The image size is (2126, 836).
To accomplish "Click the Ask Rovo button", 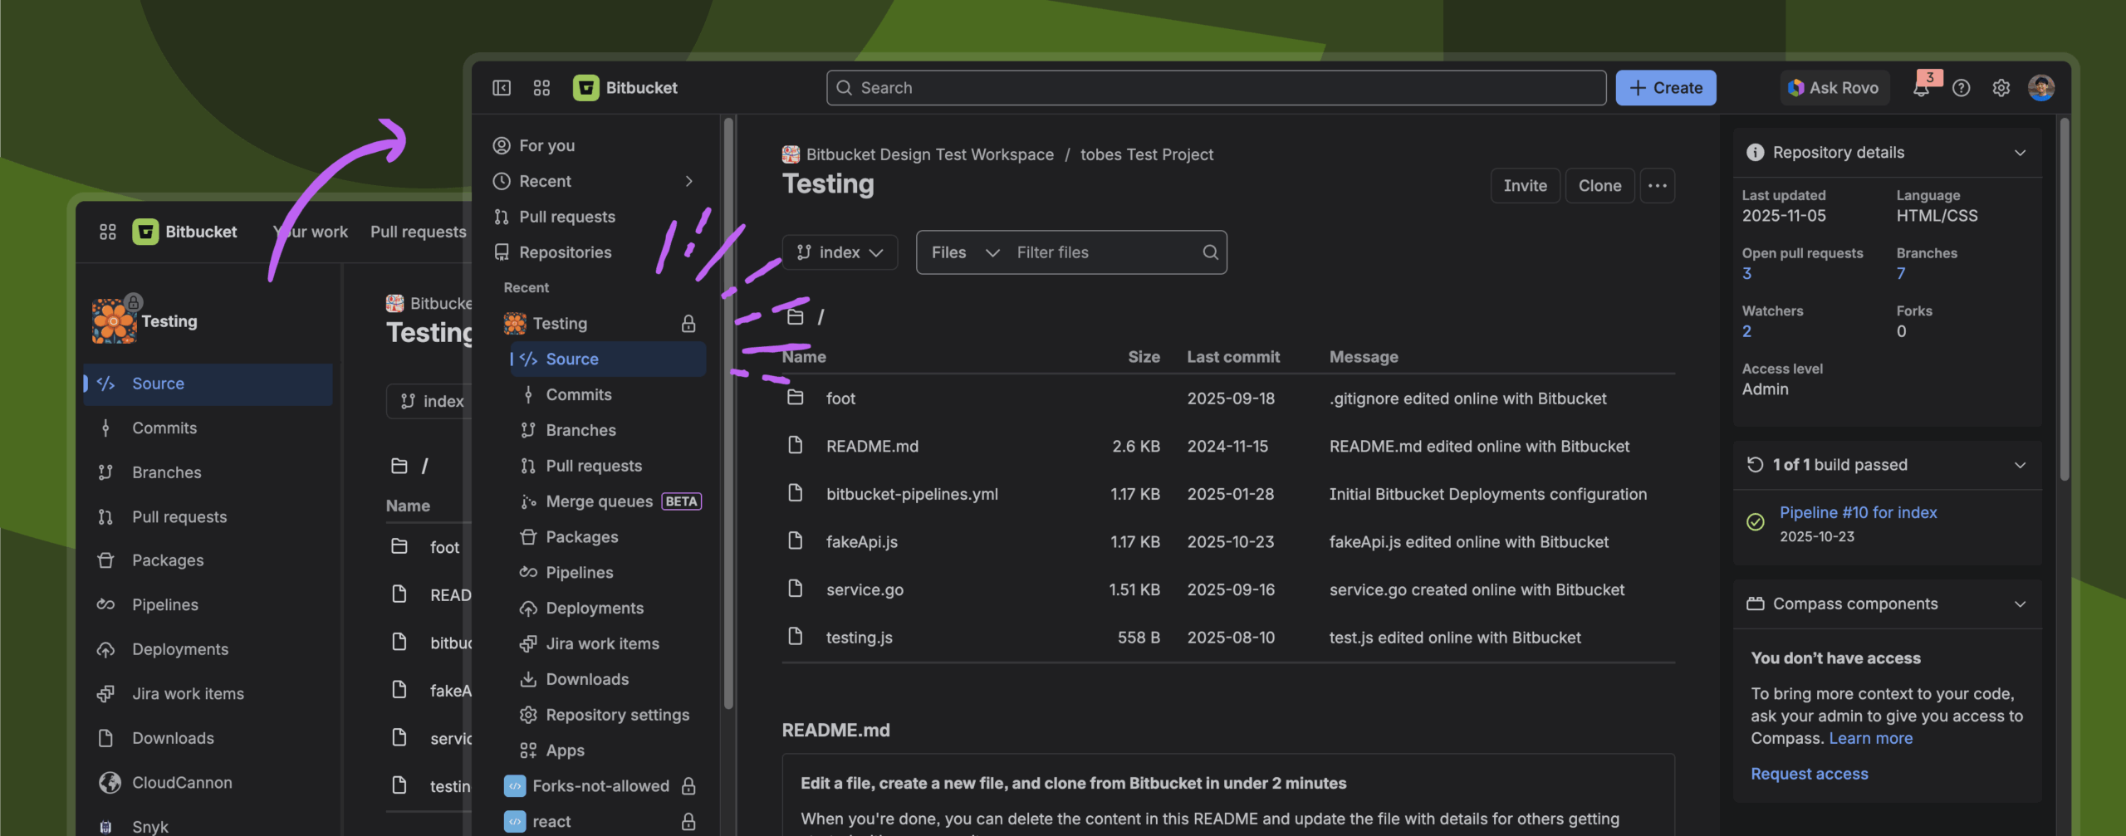I will point(1834,88).
